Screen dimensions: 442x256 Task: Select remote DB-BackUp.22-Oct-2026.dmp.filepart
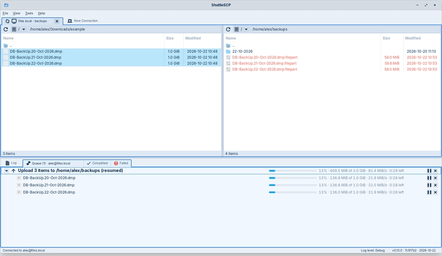[332, 69]
